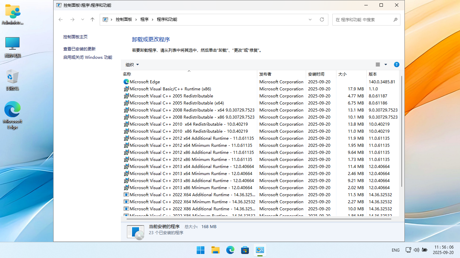Image resolution: width=460 pixels, height=258 pixels.
Task: Select Visual C++ 2013 x86 Minimum Runtime row
Action: click(x=260, y=187)
